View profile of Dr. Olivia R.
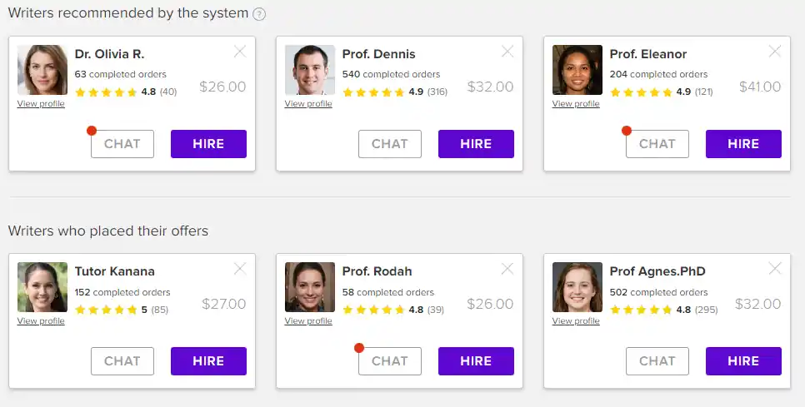 [41, 104]
